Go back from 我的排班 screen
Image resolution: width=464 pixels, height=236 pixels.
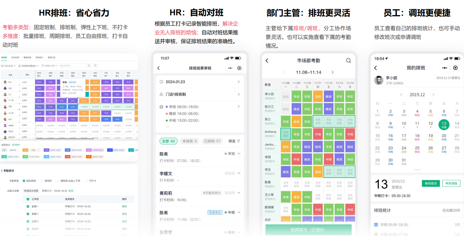(x=376, y=68)
